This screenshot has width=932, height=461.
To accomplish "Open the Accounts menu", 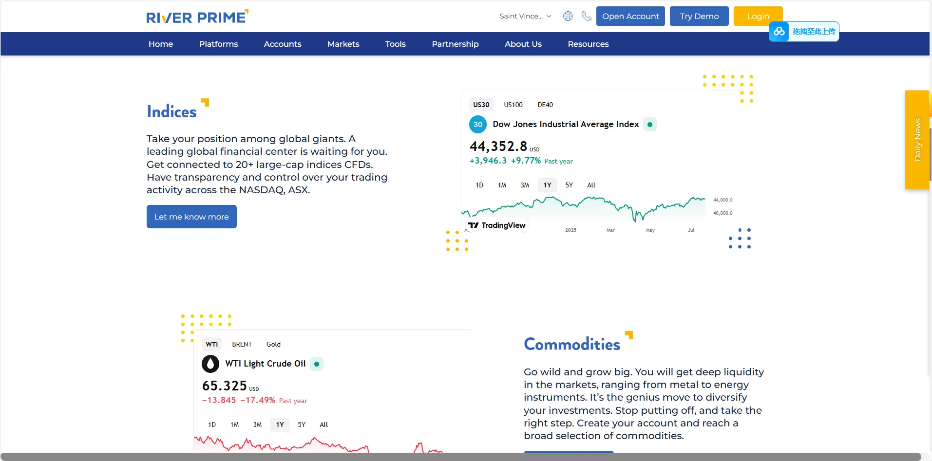I will pos(283,44).
